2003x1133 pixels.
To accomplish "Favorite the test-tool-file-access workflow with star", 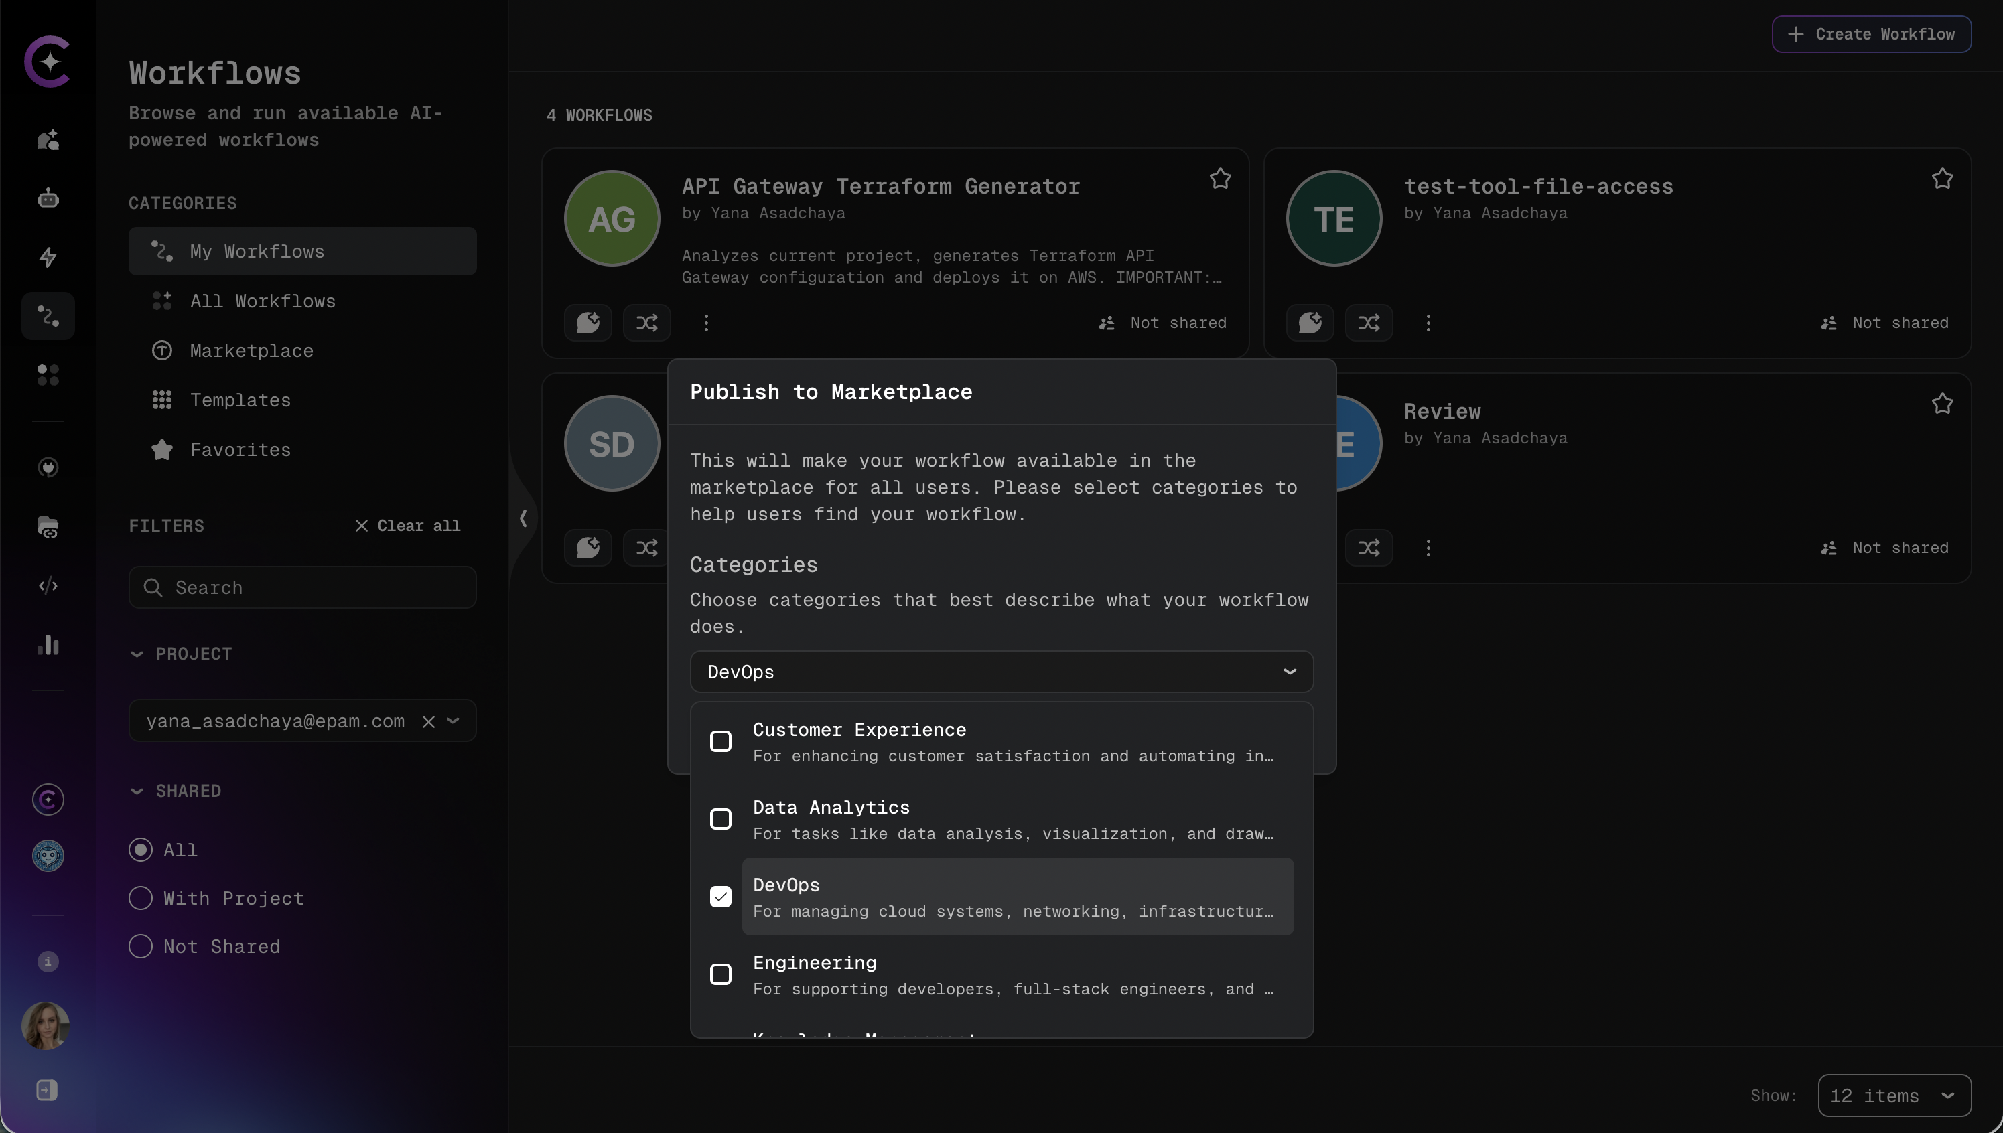I will click(x=1942, y=179).
